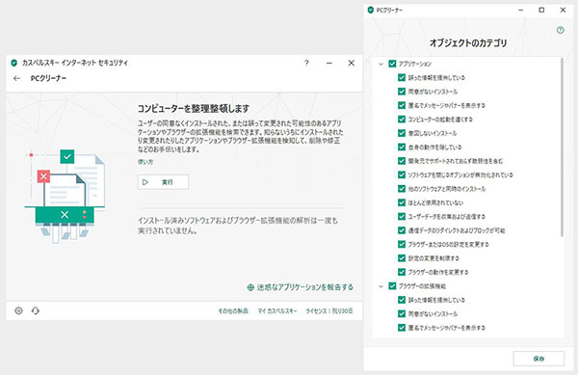
Task: Click the category list vertical scrollbar
Action: (x=562, y=147)
